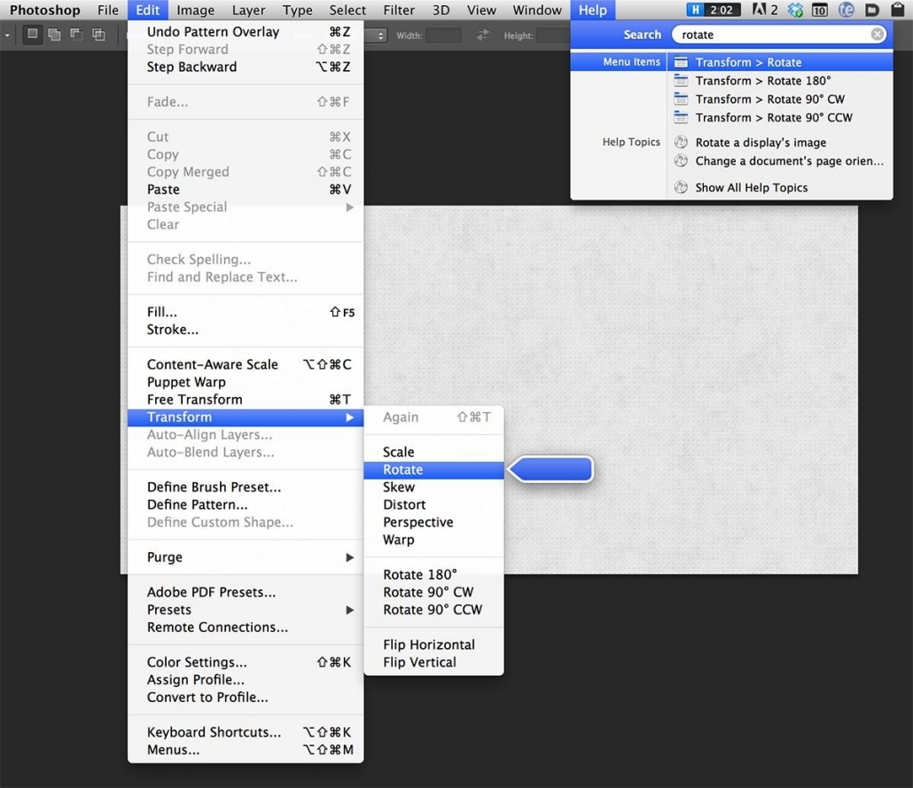913x788 pixels.
Task: Choose Stroke... from the Edit menu
Action: (246, 330)
